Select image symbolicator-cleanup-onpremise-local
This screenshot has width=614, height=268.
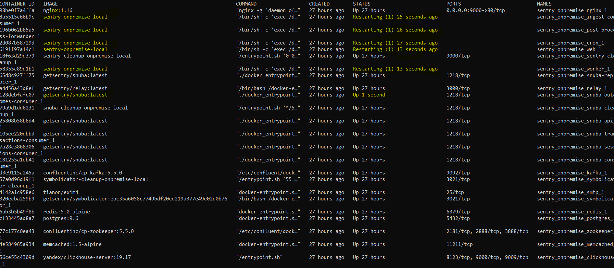96,179
